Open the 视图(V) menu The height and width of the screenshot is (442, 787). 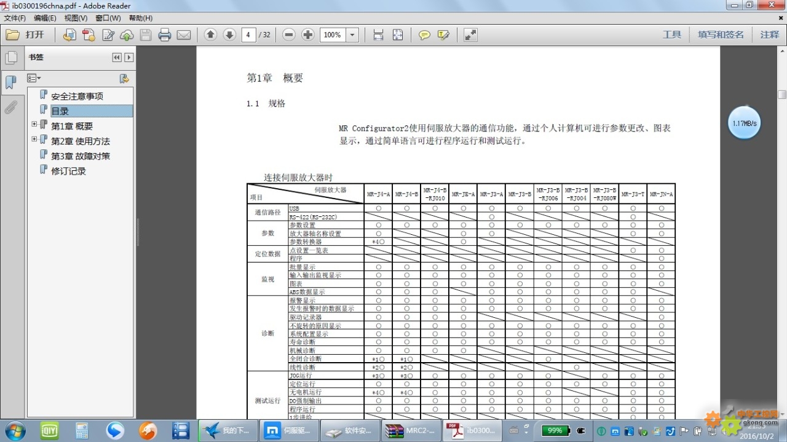[x=76, y=18]
